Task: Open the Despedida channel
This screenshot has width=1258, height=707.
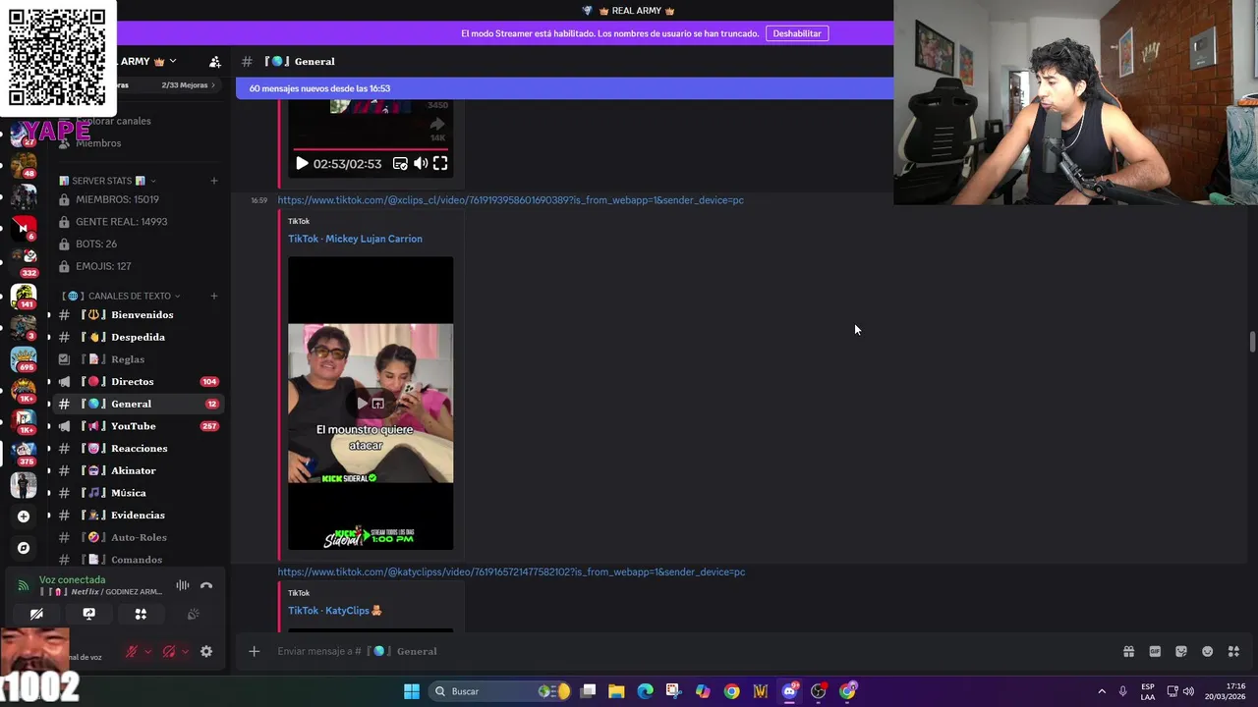Action: click(x=138, y=337)
